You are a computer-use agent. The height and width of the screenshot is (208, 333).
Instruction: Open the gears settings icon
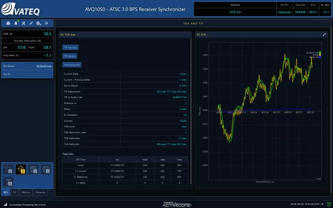[39, 23]
